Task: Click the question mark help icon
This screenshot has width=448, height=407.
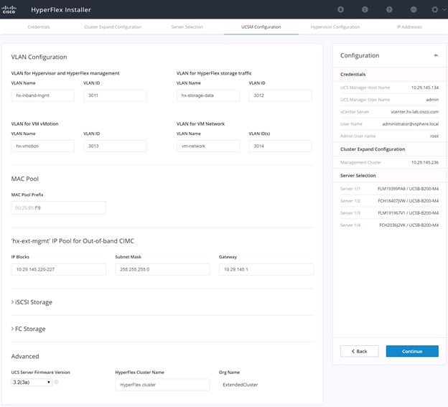Action: 389,9
